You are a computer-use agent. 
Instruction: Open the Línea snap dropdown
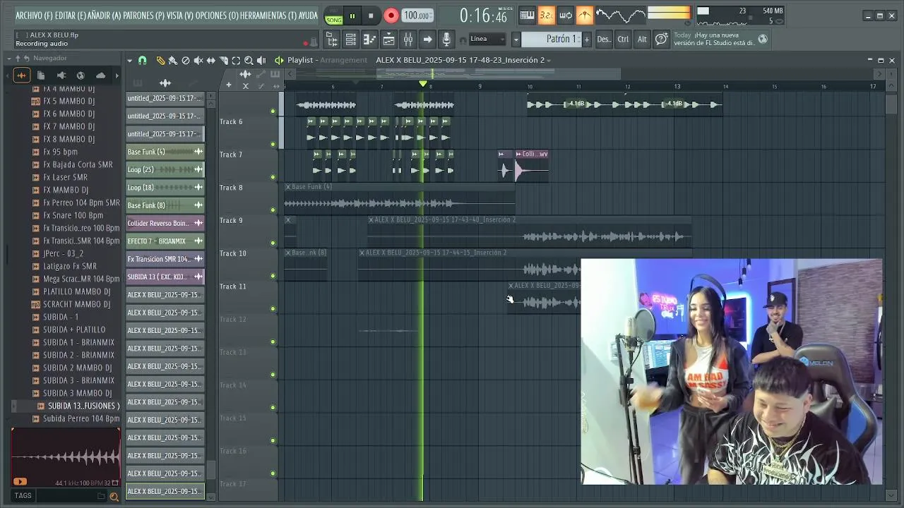(488, 40)
